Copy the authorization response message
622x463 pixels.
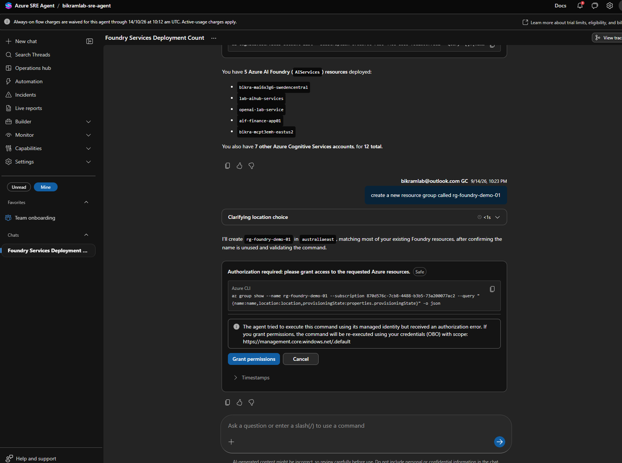[228, 402]
